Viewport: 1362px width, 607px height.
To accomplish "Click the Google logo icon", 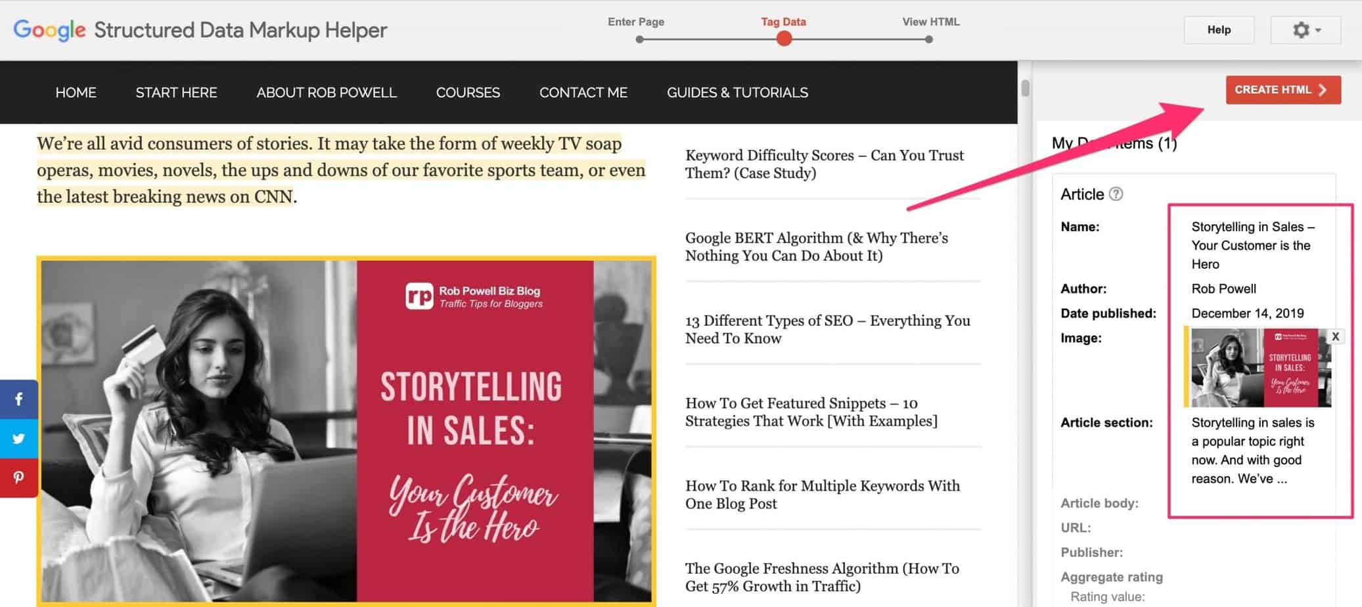I will [48, 30].
